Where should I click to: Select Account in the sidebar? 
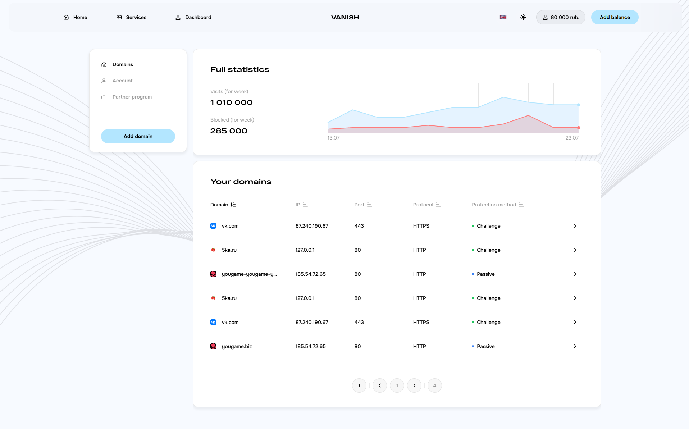coord(122,81)
